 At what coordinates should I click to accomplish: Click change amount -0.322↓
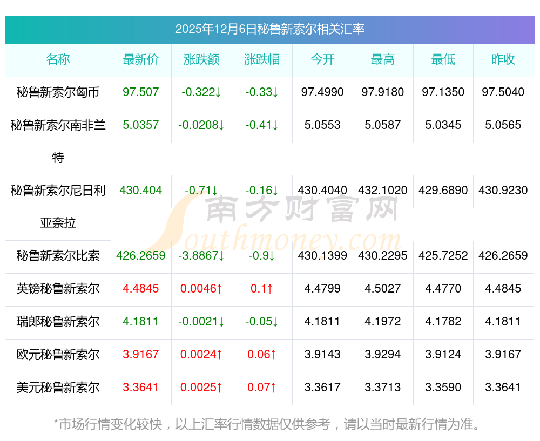click(x=201, y=92)
